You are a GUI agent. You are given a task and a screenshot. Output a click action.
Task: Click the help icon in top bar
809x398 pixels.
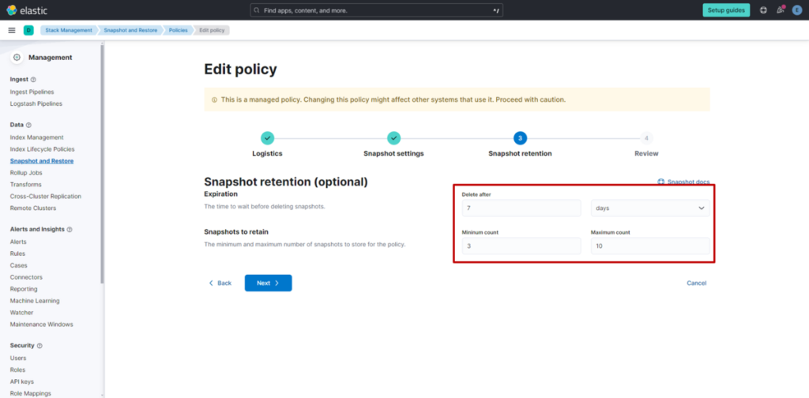pos(763,10)
